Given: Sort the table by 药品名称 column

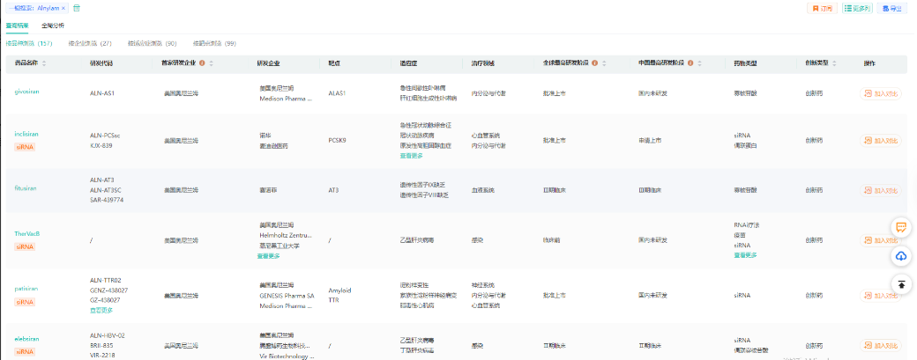Looking at the screenshot, I should click(x=44, y=63).
